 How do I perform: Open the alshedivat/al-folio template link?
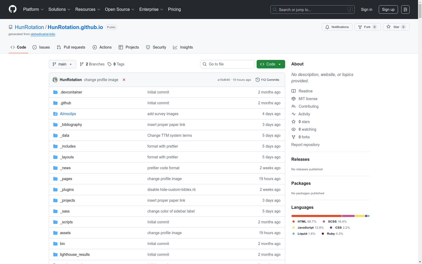pyautogui.click(x=43, y=34)
